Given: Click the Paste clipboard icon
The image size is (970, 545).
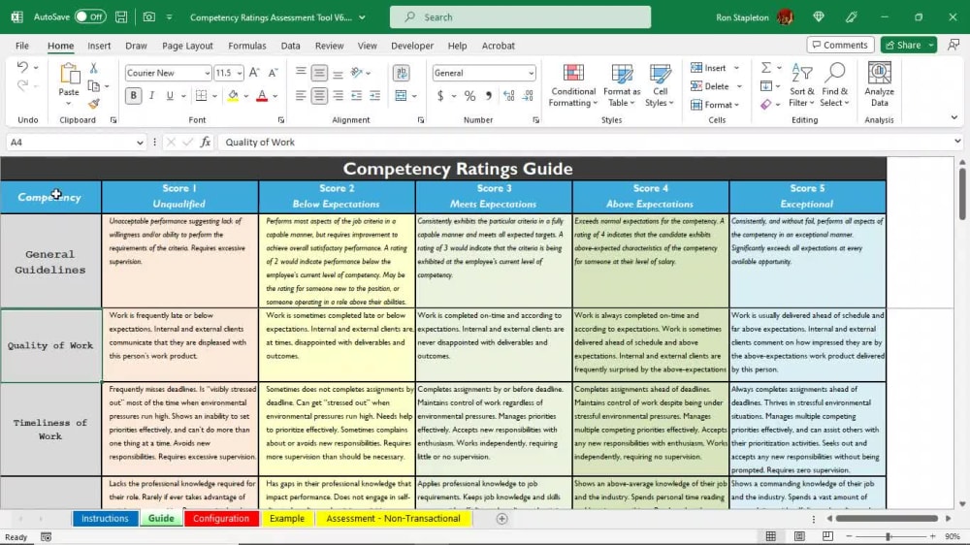Looking at the screenshot, I should pyautogui.click(x=69, y=75).
